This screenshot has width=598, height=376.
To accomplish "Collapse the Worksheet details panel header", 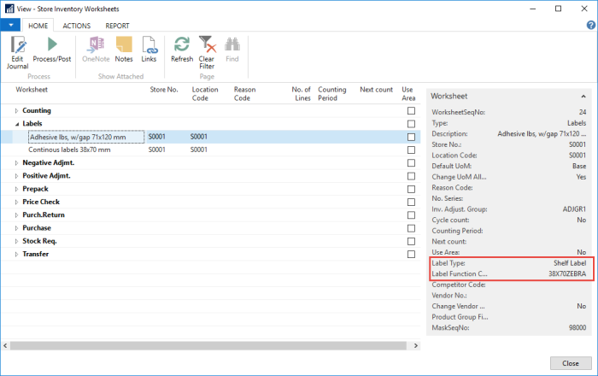I will tap(583, 97).
